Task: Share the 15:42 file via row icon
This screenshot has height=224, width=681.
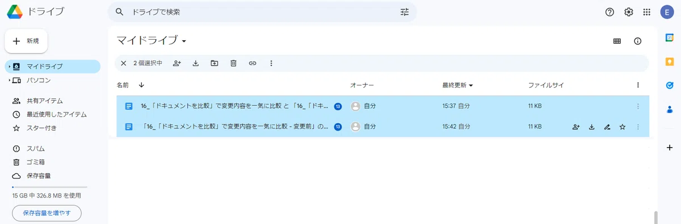Action: coord(576,127)
